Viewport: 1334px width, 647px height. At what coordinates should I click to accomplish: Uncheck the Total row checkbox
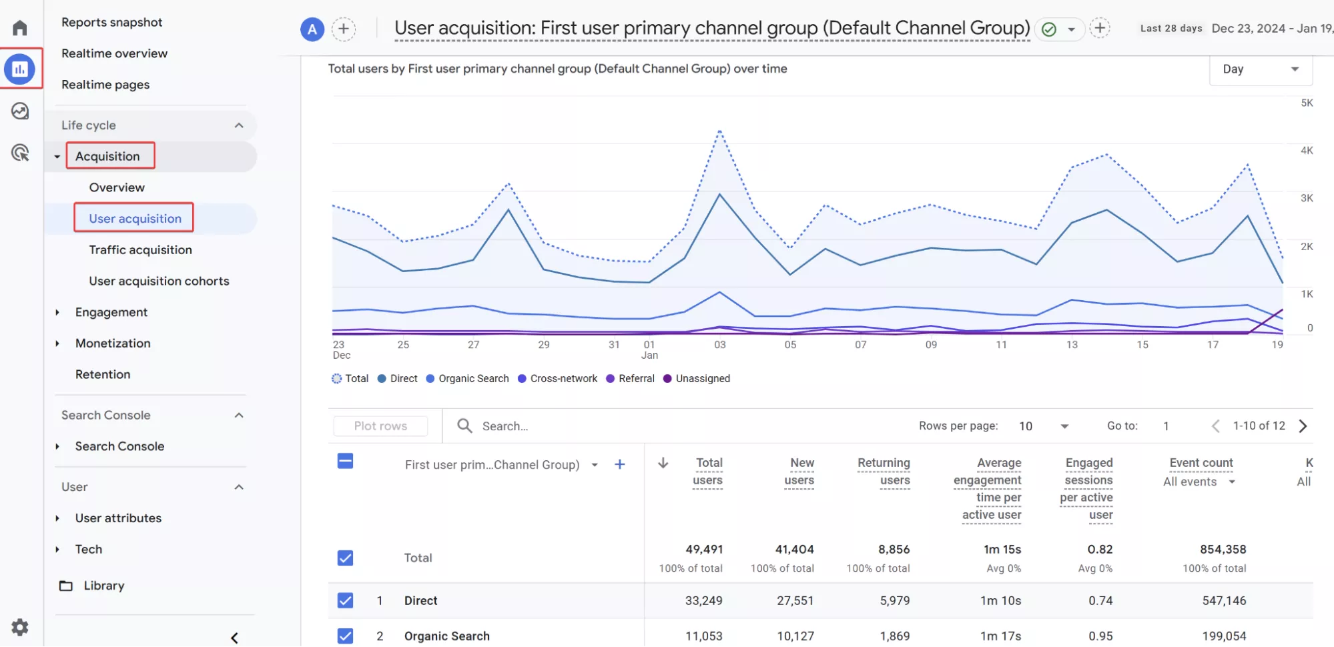(x=345, y=558)
